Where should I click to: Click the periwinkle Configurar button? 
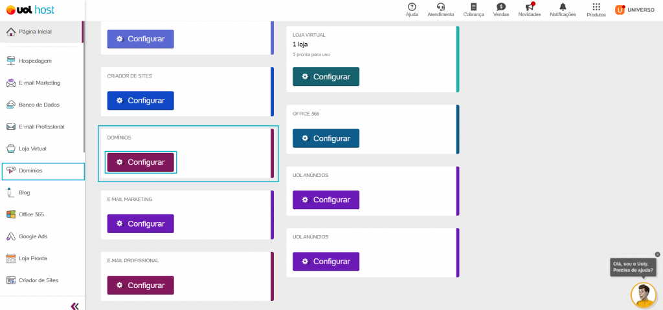(140, 39)
